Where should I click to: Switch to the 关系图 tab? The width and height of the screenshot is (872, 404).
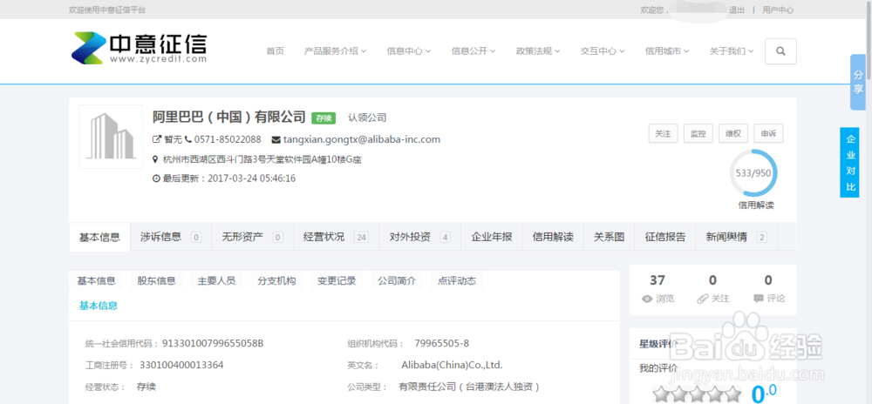(609, 238)
